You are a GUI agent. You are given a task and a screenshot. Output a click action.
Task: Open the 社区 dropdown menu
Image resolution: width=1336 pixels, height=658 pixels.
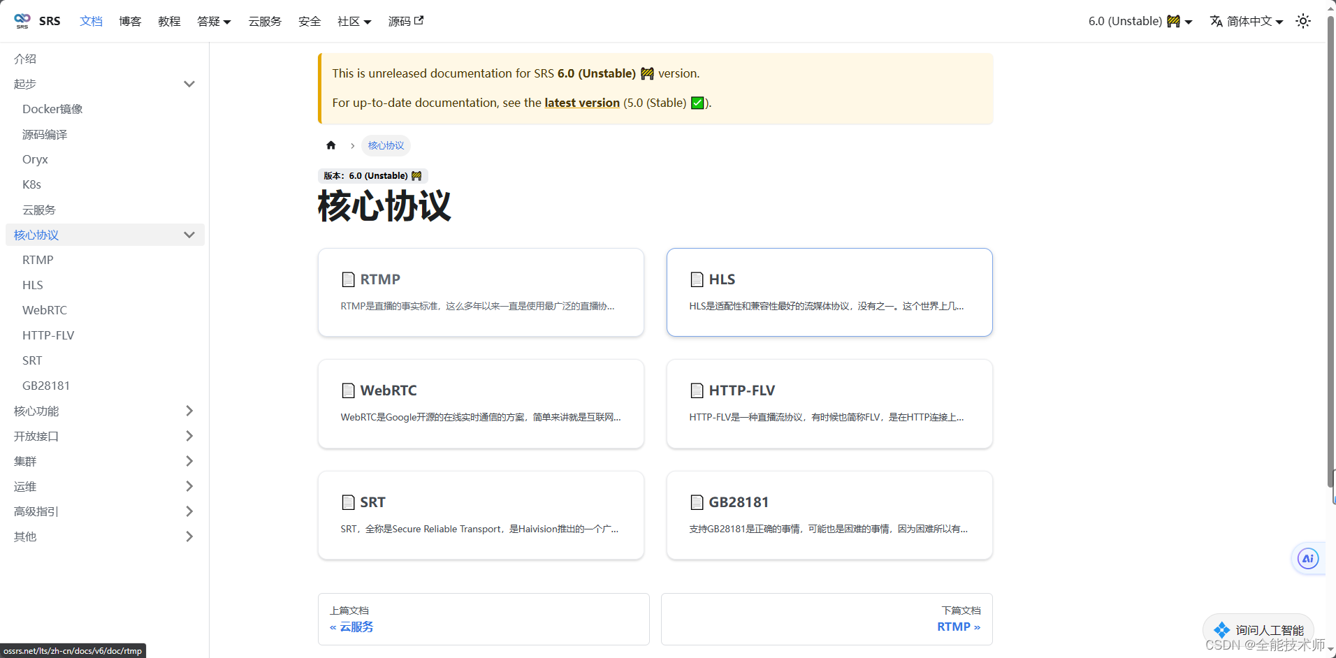354,21
